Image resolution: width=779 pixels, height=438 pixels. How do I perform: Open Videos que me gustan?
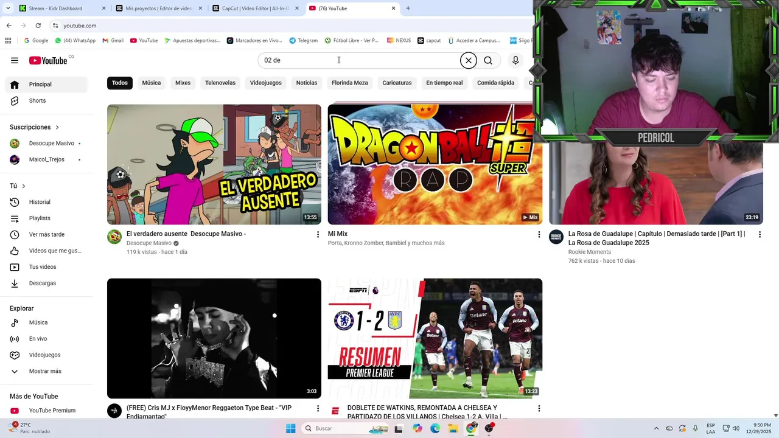[46, 251]
